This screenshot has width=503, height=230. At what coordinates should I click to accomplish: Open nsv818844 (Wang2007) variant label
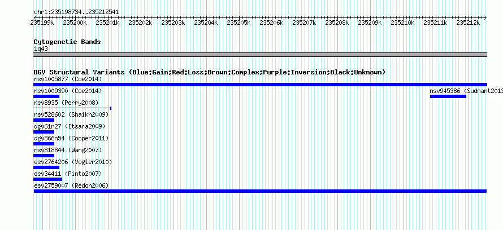coord(68,150)
